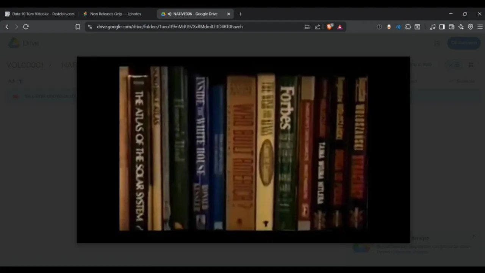Image resolution: width=485 pixels, height=273 pixels.
Task: Click the browser forward arrow
Action: point(16,27)
